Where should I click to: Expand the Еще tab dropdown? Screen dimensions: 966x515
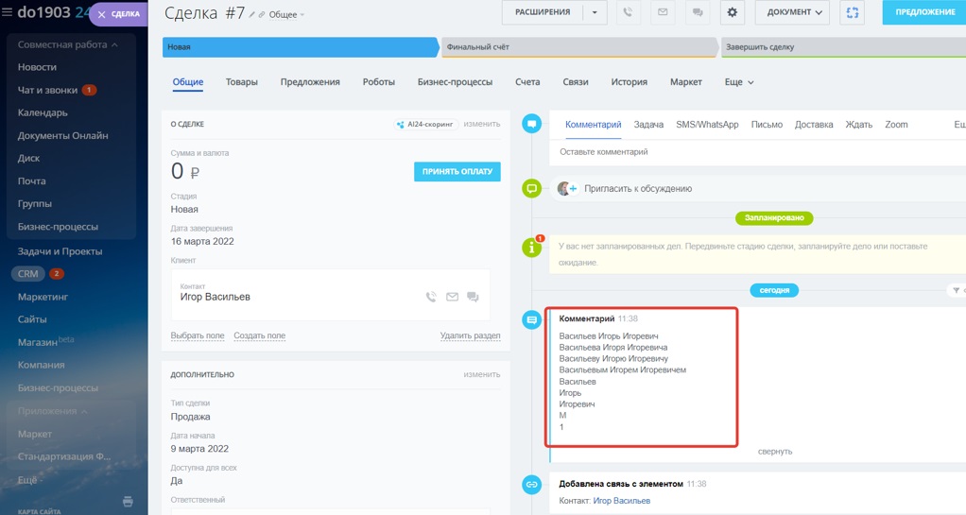click(739, 82)
